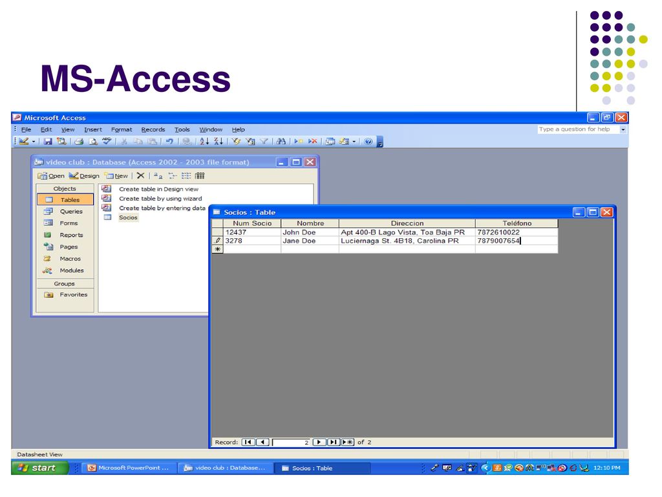Click the Print Preview icon

click(x=93, y=142)
